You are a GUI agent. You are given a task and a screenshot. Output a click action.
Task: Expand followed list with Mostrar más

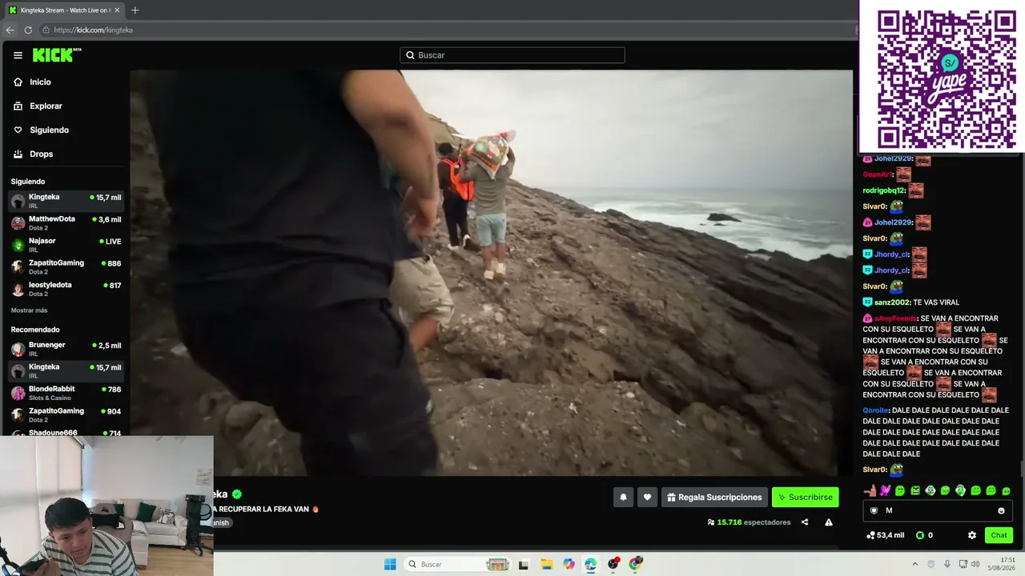tap(29, 310)
